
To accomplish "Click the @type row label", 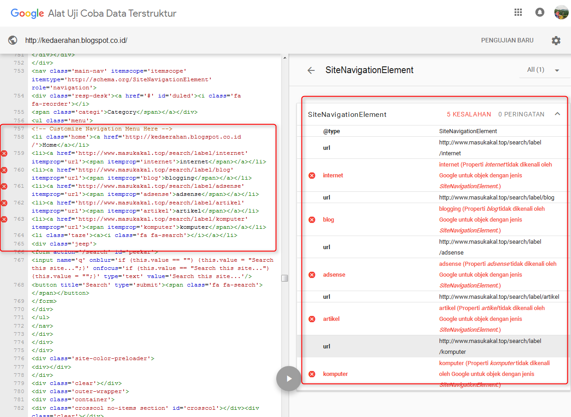I will coord(331,131).
